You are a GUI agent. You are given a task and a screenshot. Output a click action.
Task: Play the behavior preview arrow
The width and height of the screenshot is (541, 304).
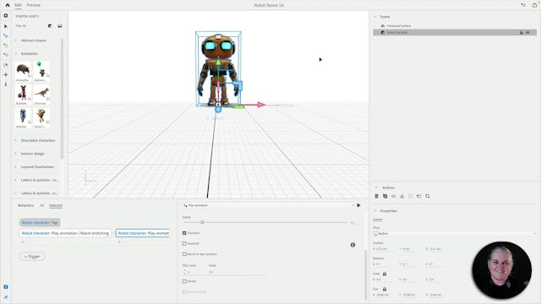click(x=358, y=205)
